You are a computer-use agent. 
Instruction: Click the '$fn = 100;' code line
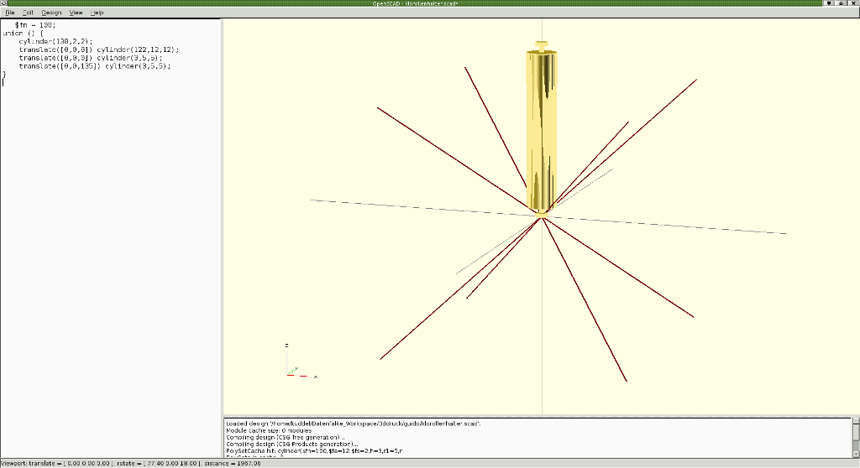(x=35, y=25)
